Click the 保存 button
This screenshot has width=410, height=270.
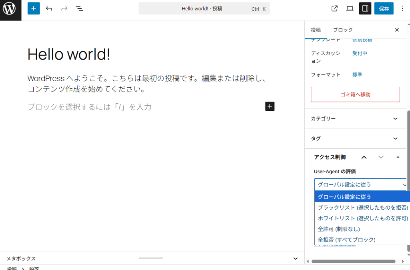click(384, 8)
